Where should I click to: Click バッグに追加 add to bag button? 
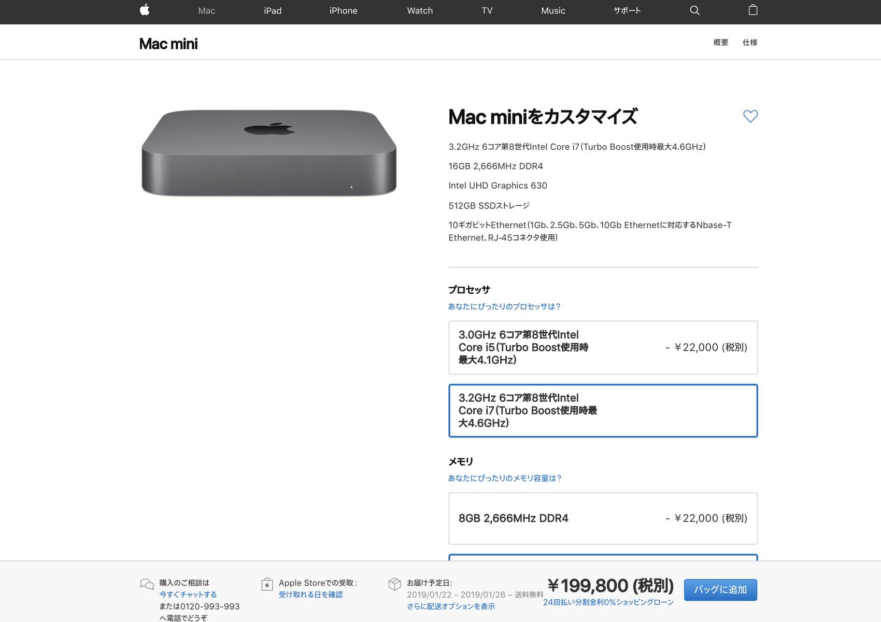tap(720, 590)
